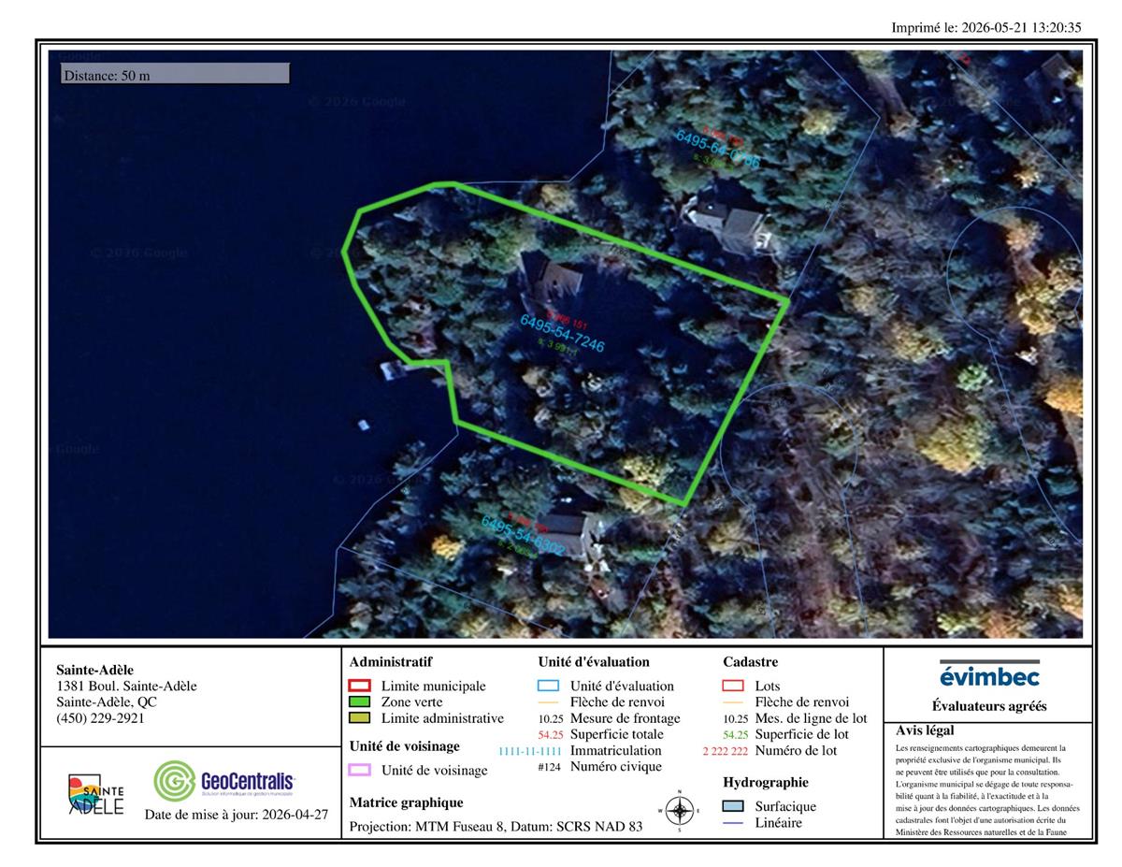Click the 'Numéro de lot' legend entry

[x=797, y=750]
